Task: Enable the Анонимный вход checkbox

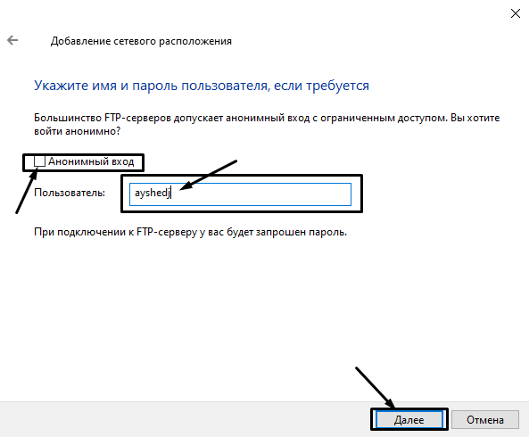Action: click(39, 161)
